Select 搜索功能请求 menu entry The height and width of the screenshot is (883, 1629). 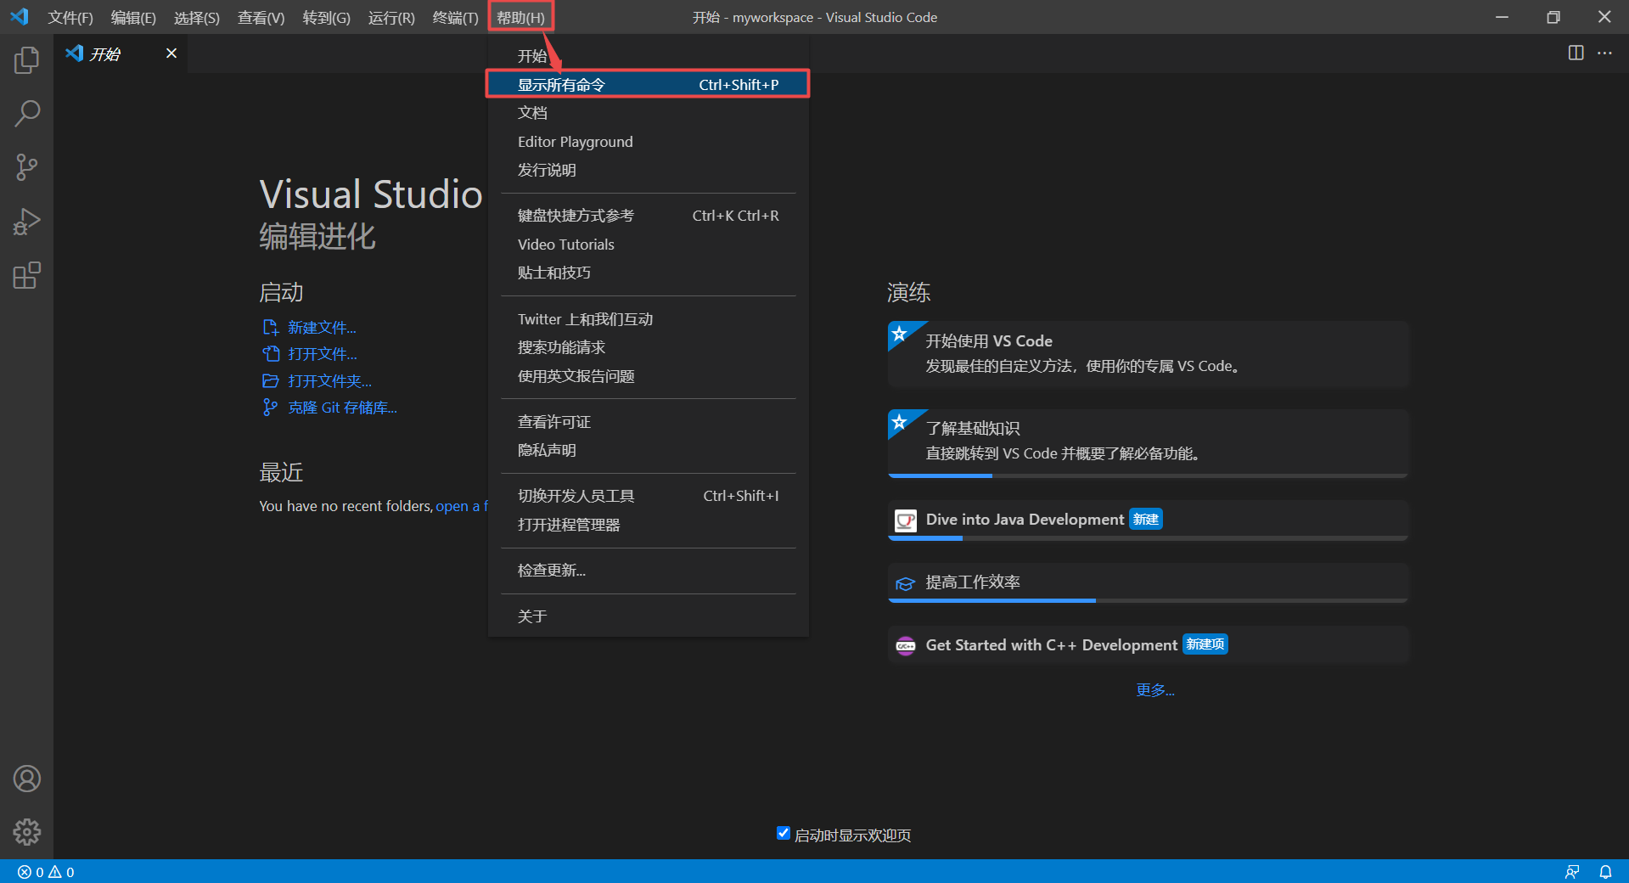(648, 347)
